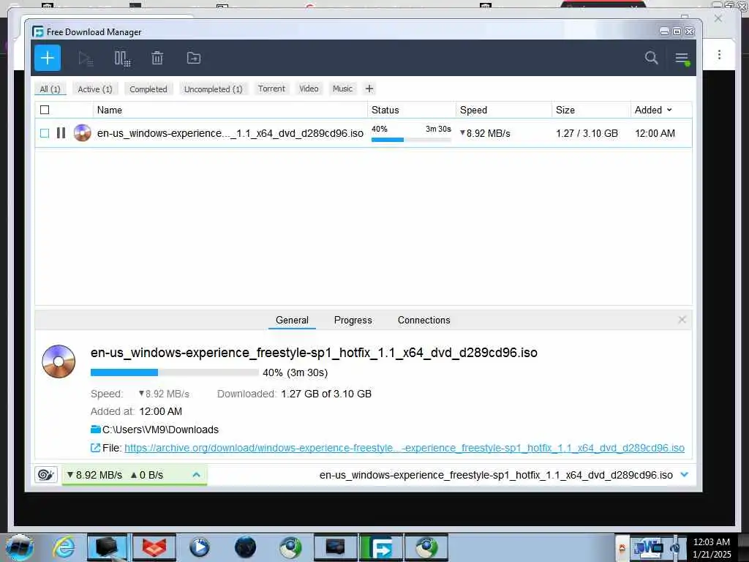Check the select-all checkbox in header

45,110
